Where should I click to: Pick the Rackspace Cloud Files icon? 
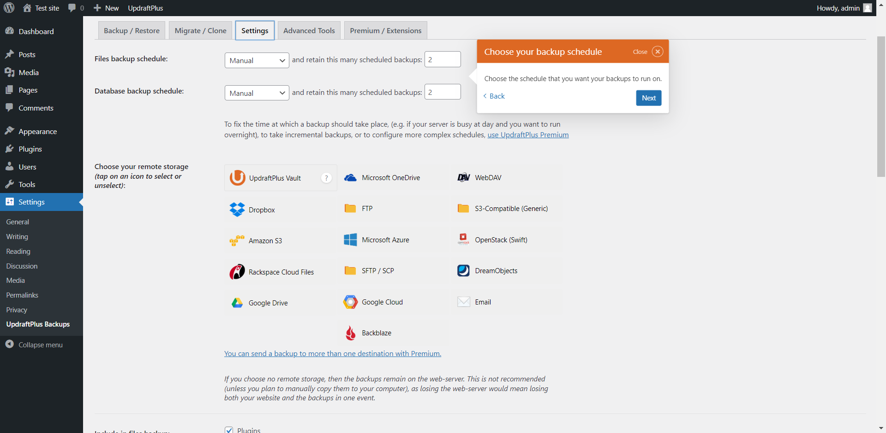point(237,272)
